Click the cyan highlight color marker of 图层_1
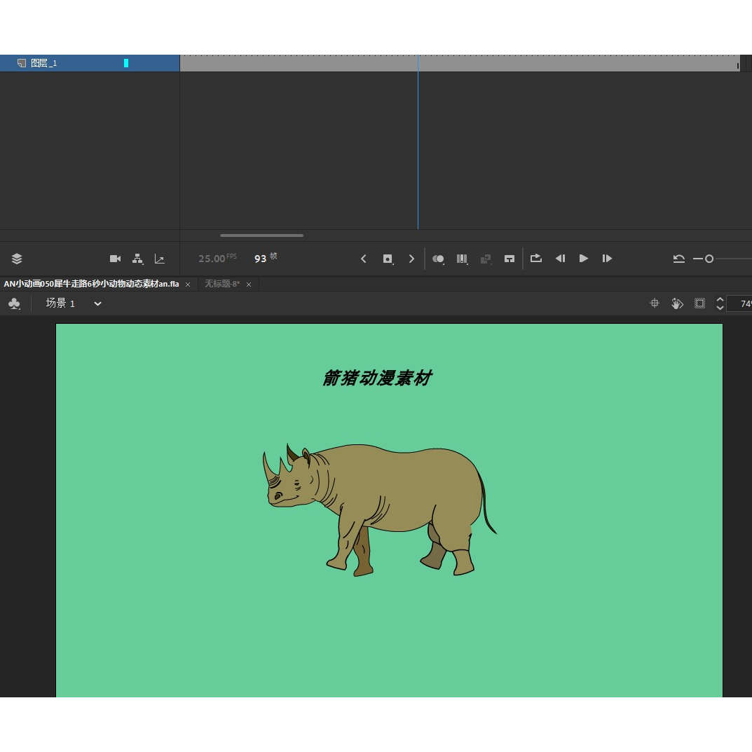Screen dimensions: 752x752 (126, 63)
